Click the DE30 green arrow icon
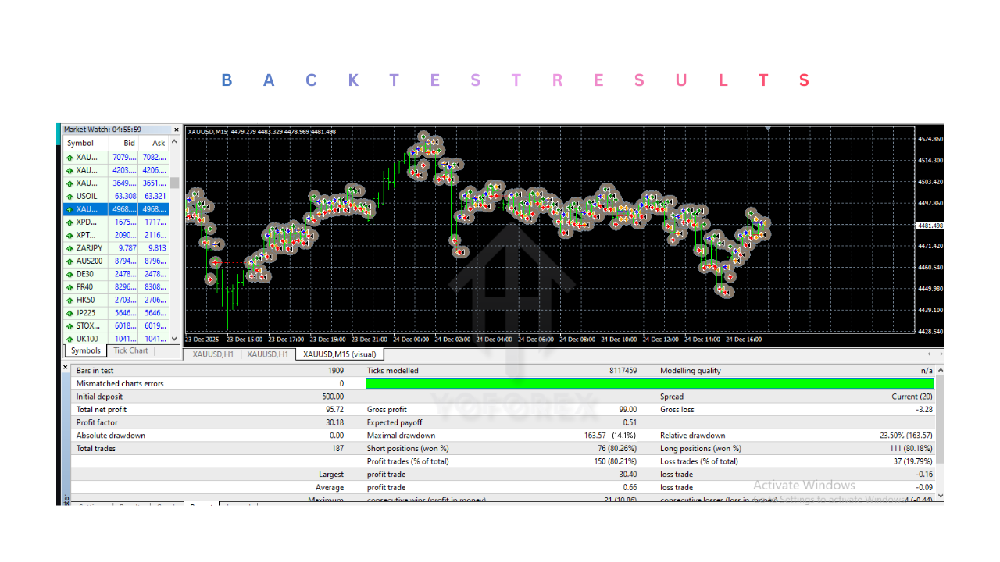The width and height of the screenshot is (1000, 562). 70,274
